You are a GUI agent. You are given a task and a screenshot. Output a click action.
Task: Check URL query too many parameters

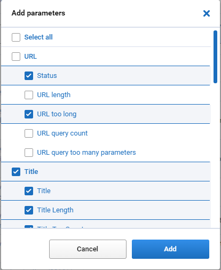pos(29,153)
